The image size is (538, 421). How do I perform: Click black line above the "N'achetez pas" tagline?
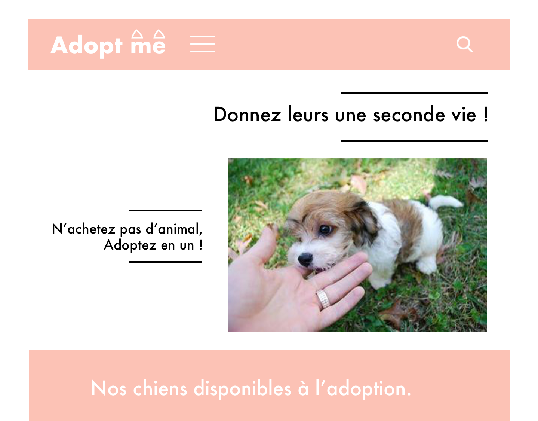pos(165,211)
